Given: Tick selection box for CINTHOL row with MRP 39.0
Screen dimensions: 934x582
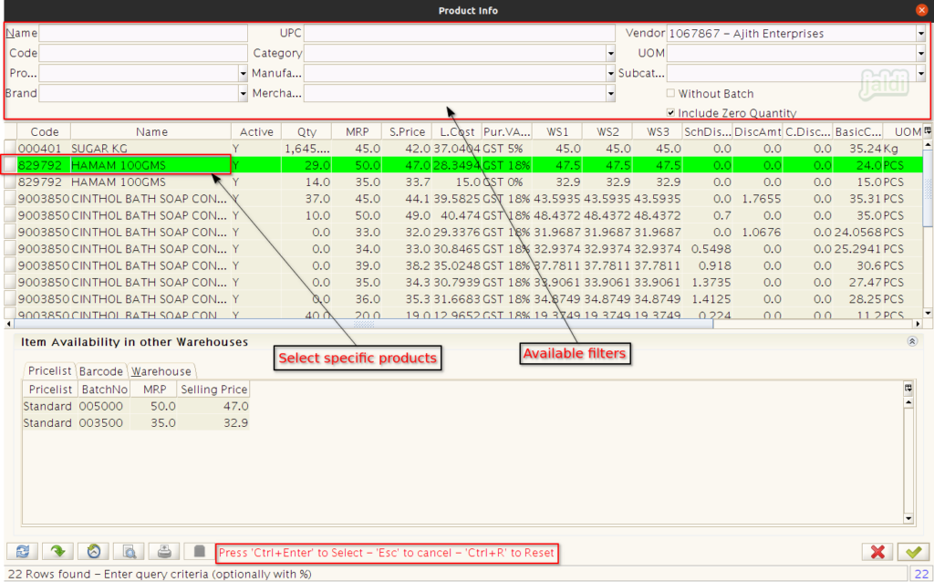Looking at the screenshot, I should [x=10, y=265].
